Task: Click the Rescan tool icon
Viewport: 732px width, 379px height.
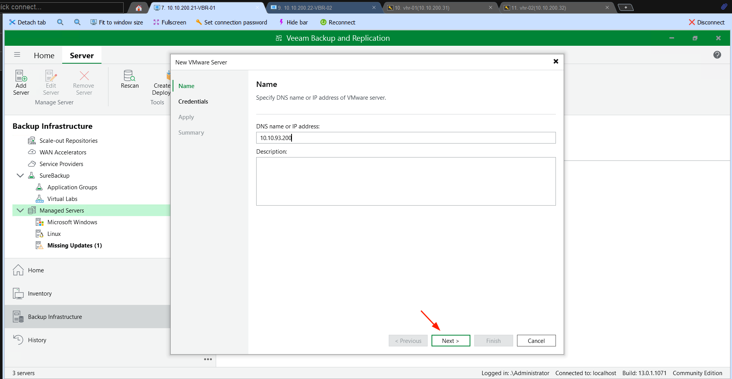Action: coord(129,75)
